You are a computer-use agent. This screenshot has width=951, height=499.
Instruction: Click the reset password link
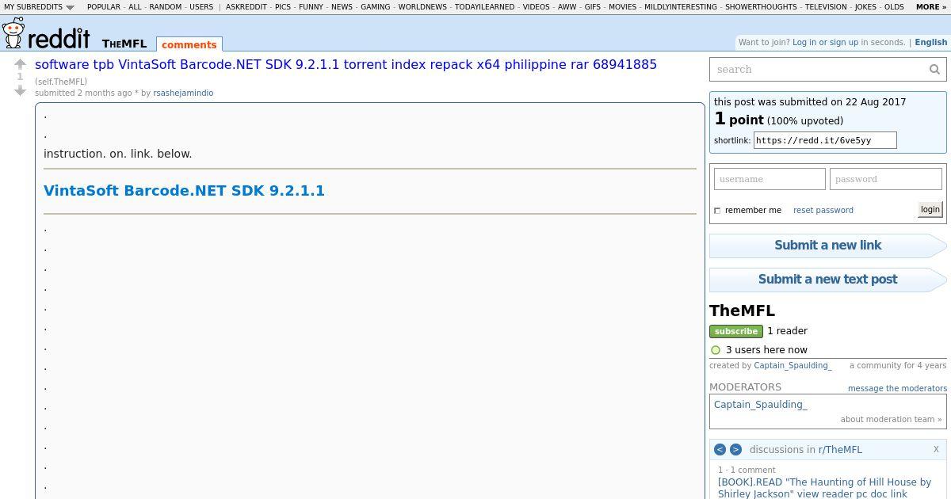(823, 210)
